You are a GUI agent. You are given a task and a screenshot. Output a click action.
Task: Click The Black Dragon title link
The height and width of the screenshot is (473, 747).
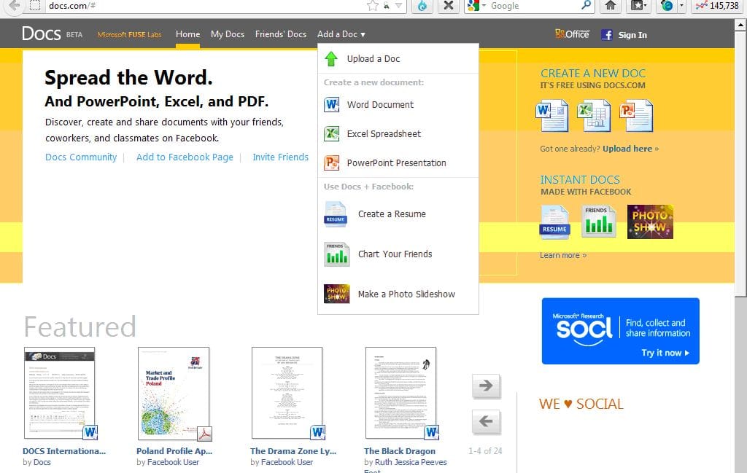[400, 451]
